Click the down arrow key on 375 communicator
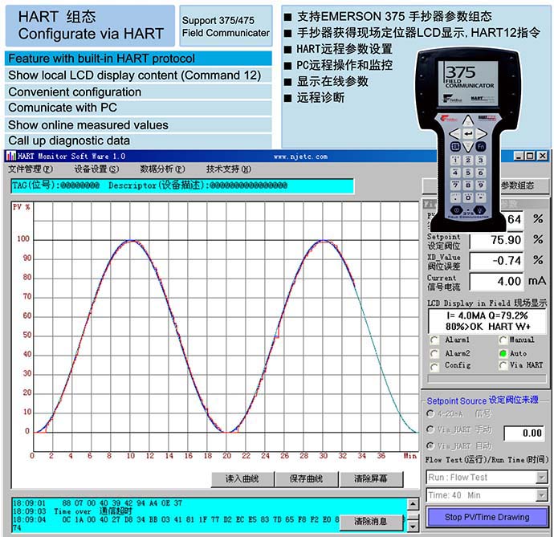Viewport: 554px width, 537px height. tap(468, 146)
